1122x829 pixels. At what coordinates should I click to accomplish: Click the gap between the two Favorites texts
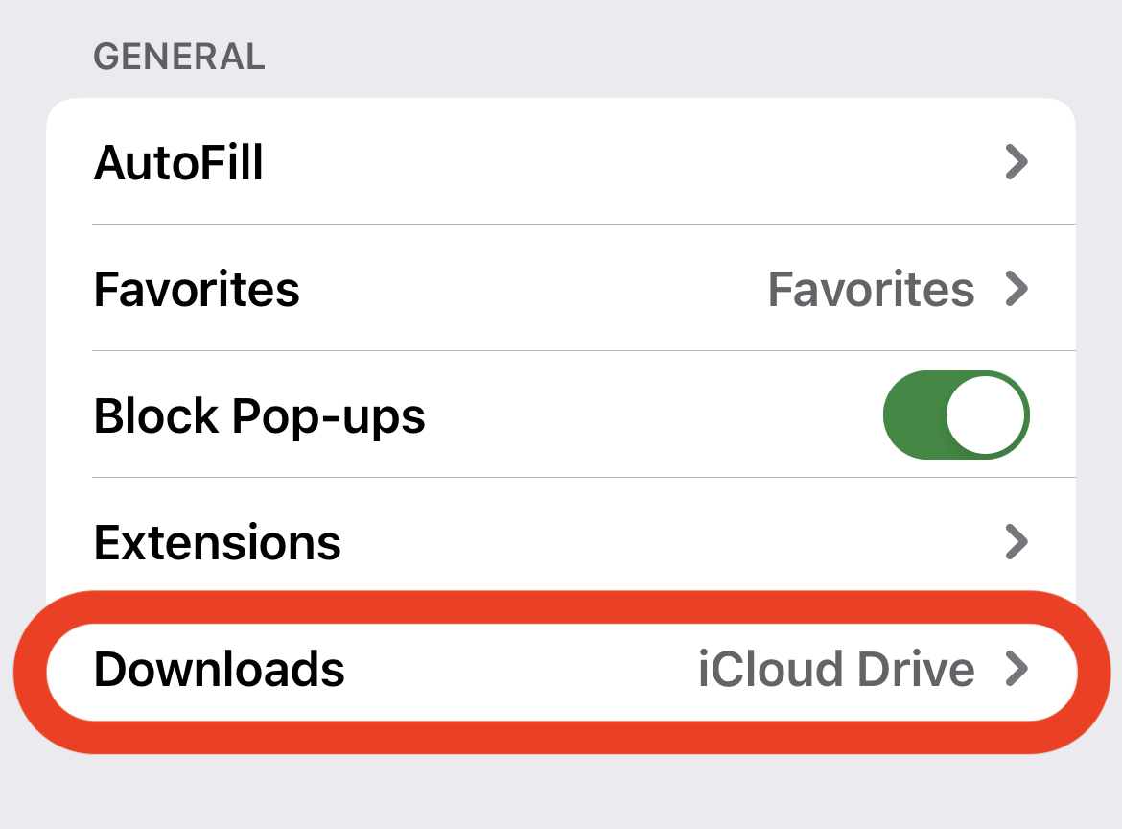pos(532,289)
